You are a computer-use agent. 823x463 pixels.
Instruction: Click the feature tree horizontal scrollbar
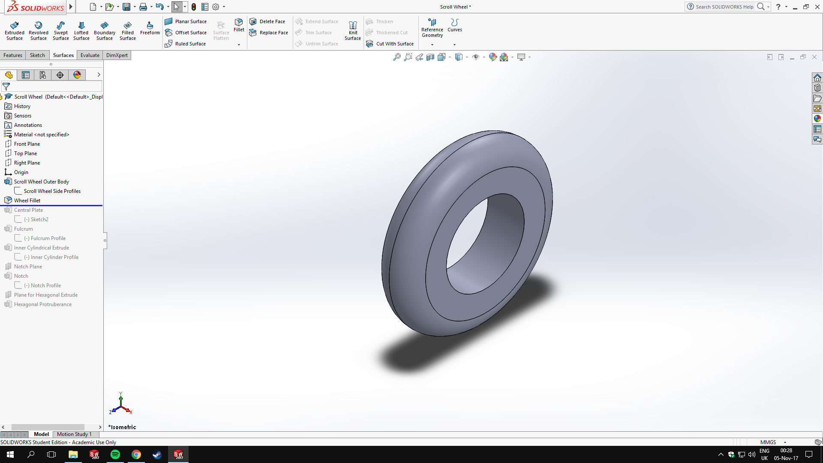(x=48, y=427)
